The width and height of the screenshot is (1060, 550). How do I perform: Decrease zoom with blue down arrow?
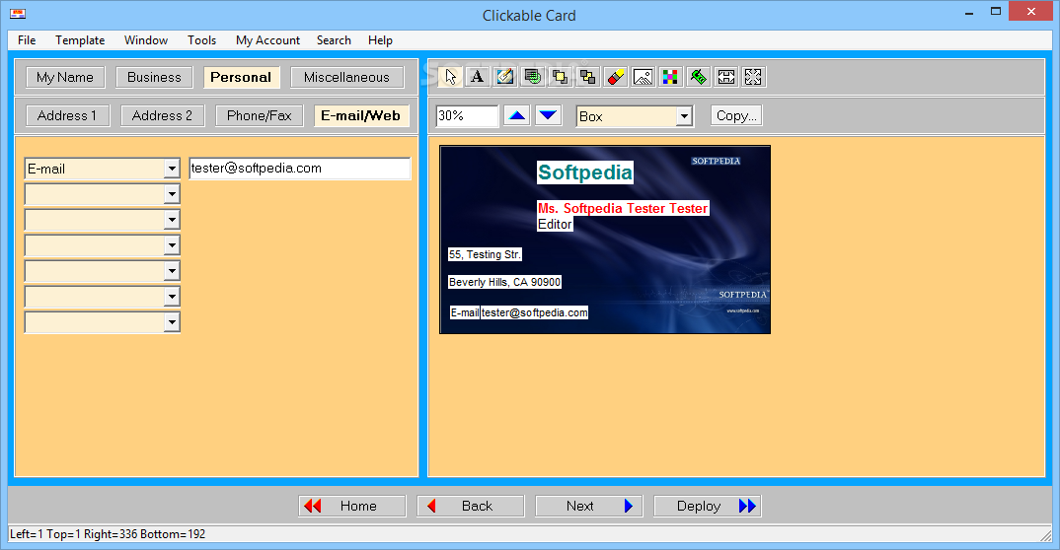548,115
